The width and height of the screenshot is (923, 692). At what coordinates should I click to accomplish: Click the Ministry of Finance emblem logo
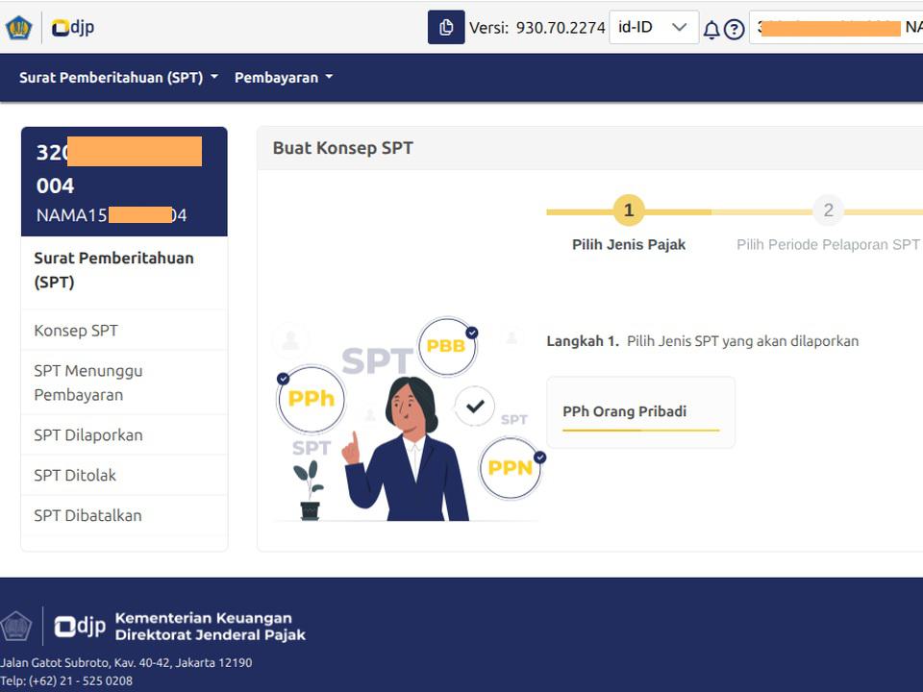(x=19, y=27)
